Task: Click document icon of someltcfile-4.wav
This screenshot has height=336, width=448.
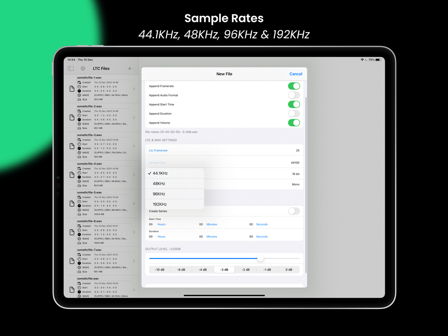Action: pos(72,175)
